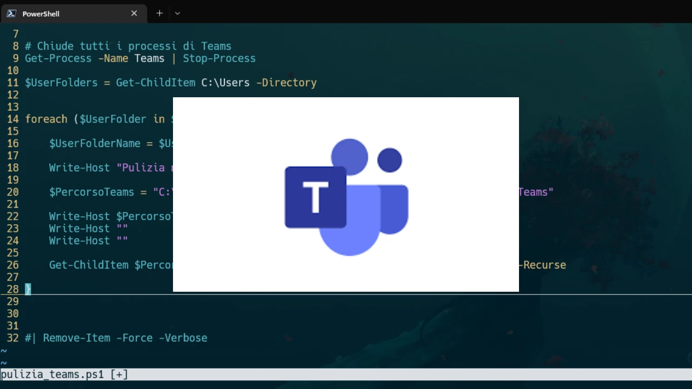Click 'Write-Host' on line 18
The image size is (692, 389).
pyautogui.click(x=79, y=167)
